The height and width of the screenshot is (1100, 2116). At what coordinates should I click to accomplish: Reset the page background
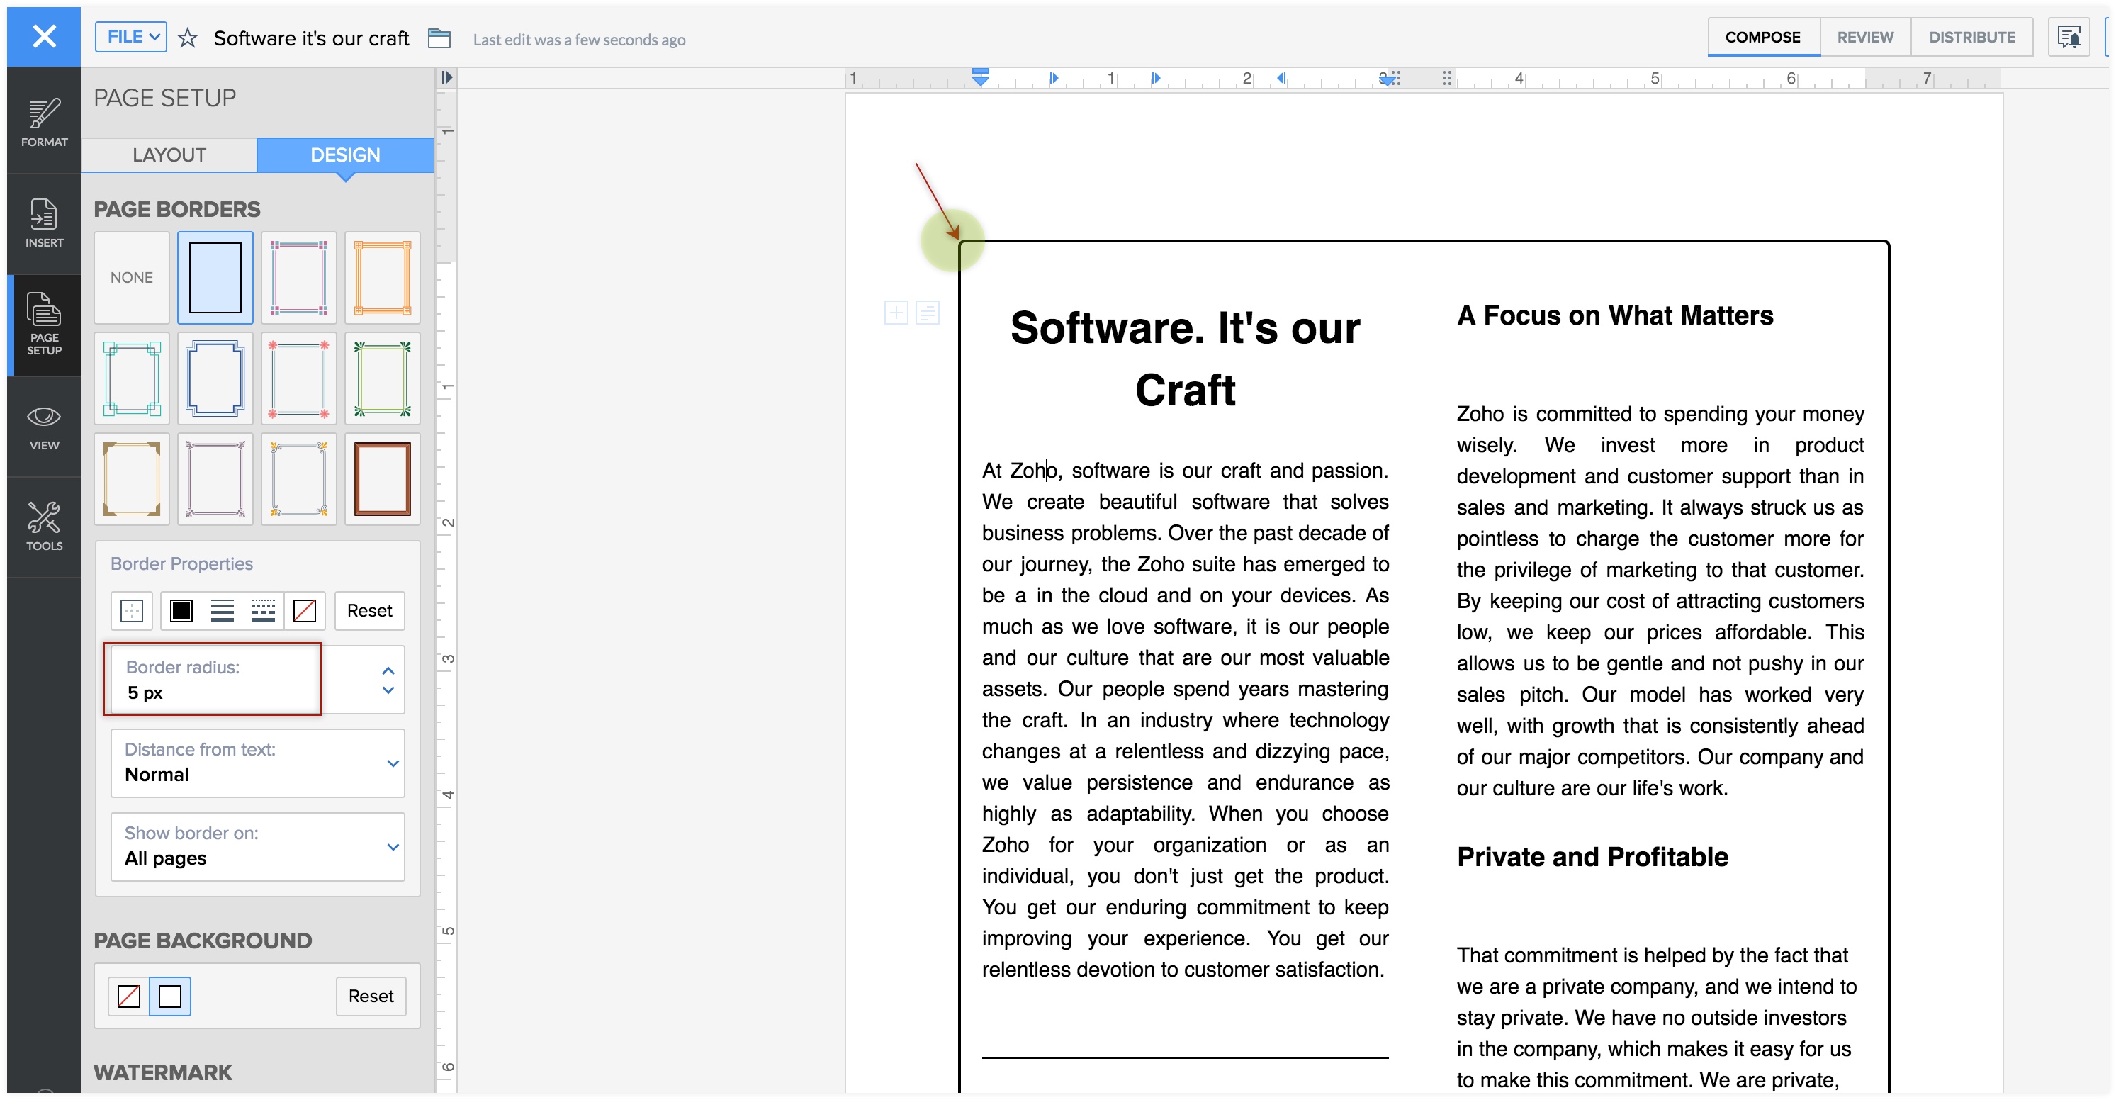371,996
